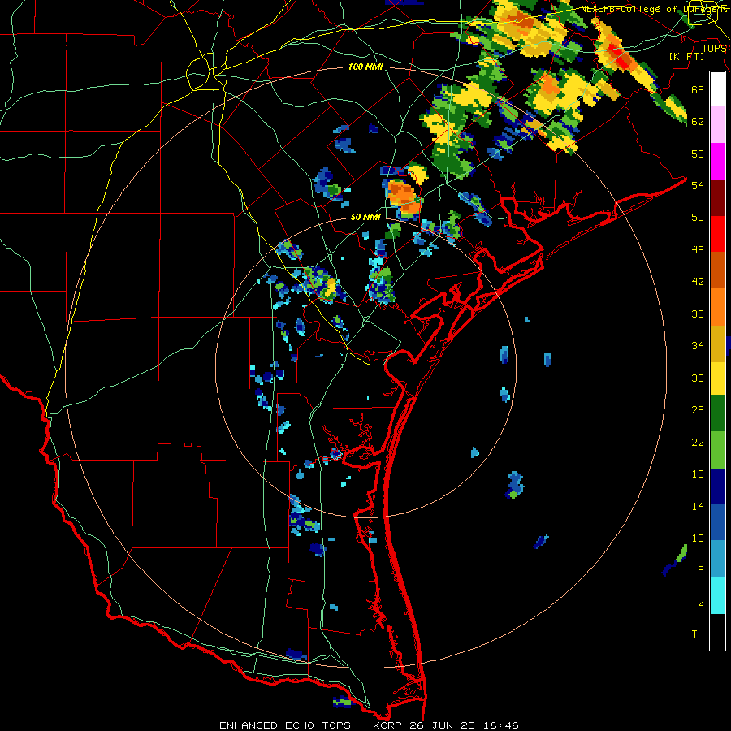Click the legend label "TH"
731x731 pixels.
click(698, 634)
